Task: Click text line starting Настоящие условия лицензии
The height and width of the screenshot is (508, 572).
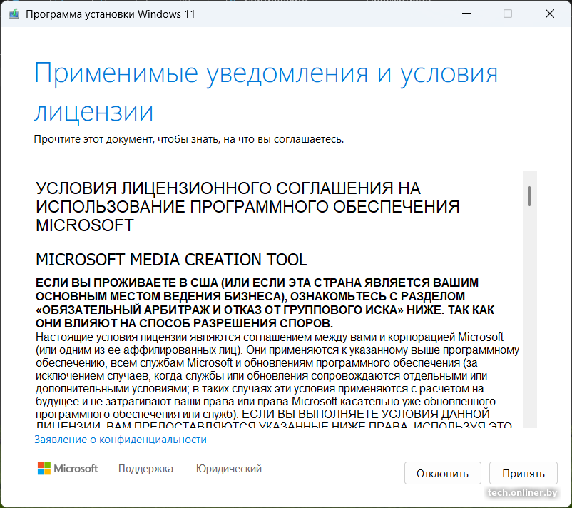Action: pos(269,337)
